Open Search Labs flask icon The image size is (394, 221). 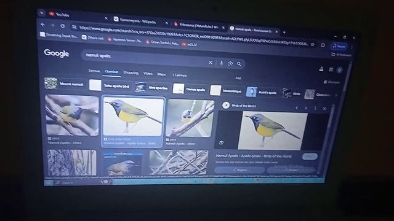point(321,69)
